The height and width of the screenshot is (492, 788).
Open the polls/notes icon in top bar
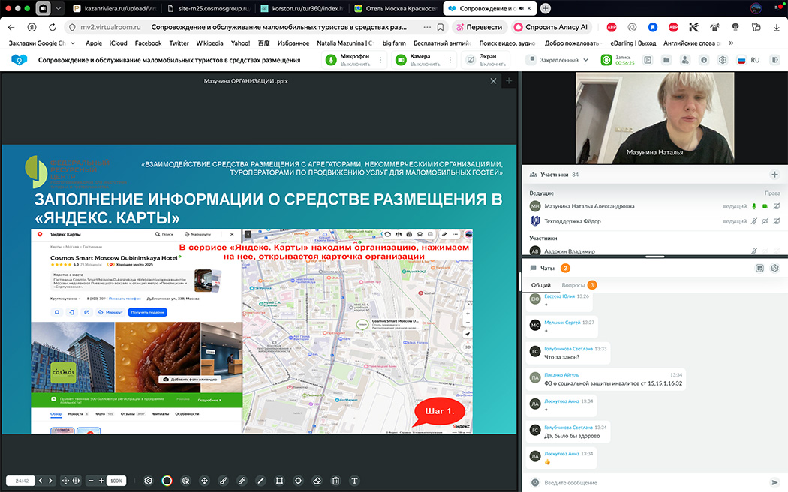click(648, 60)
